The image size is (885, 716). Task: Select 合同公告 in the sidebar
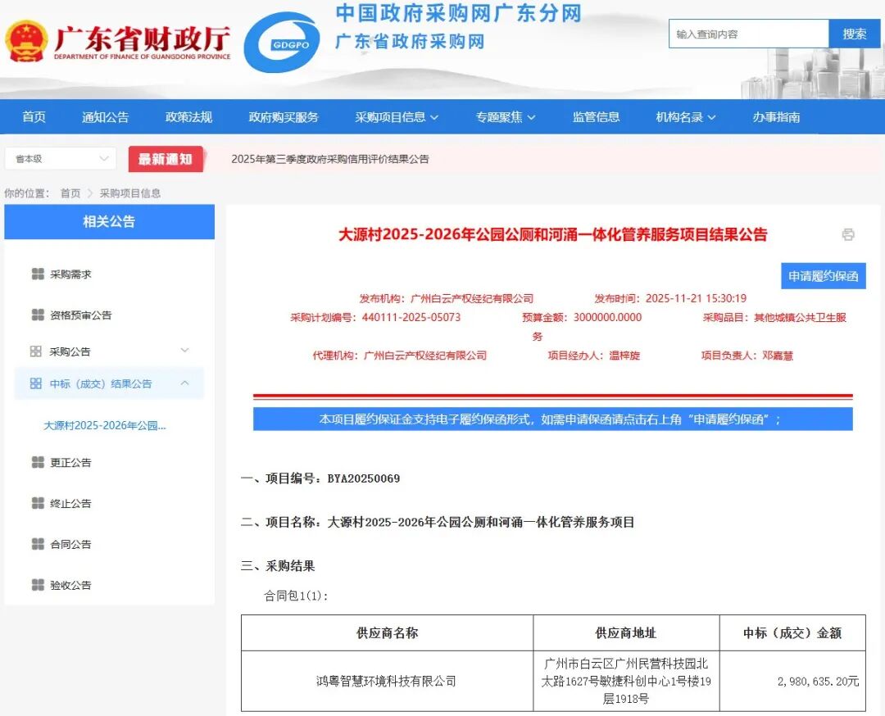[70, 544]
